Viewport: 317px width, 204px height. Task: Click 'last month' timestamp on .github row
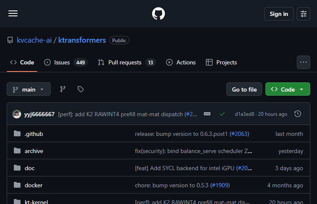click(289, 134)
